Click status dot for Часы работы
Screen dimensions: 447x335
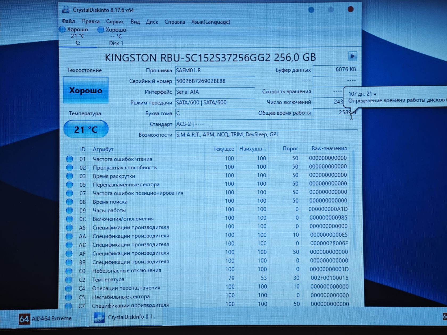click(69, 210)
